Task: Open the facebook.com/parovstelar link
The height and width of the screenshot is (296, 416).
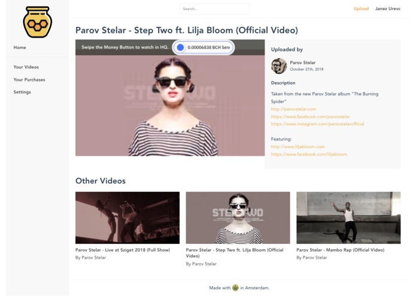Action: point(311,116)
